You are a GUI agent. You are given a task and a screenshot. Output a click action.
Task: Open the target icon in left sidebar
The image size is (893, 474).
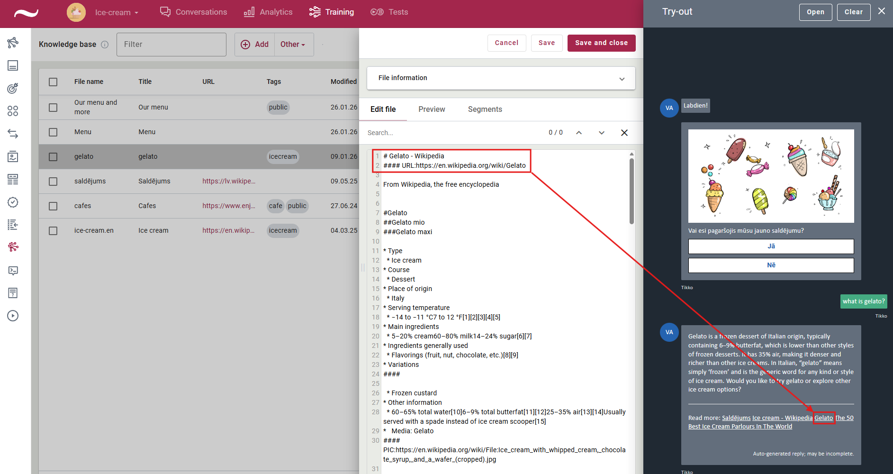click(13, 88)
